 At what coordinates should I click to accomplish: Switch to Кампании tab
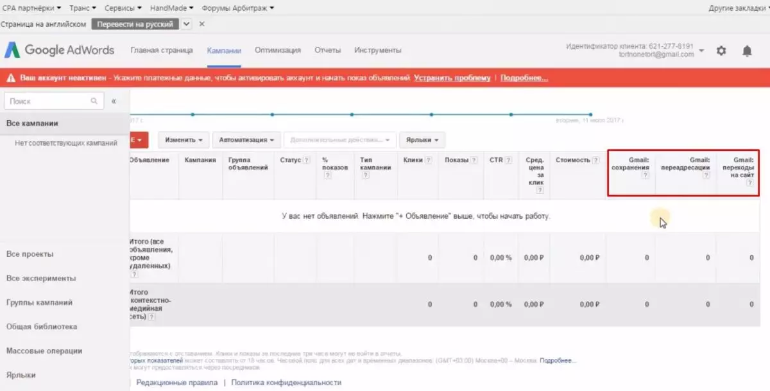coord(224,50)
